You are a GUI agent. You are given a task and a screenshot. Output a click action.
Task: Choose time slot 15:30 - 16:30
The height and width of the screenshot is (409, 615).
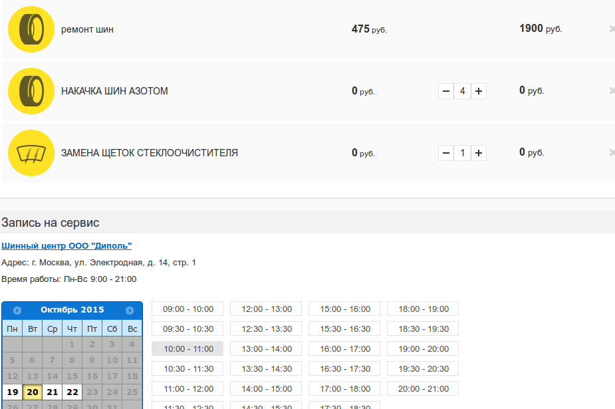(344, 329)
